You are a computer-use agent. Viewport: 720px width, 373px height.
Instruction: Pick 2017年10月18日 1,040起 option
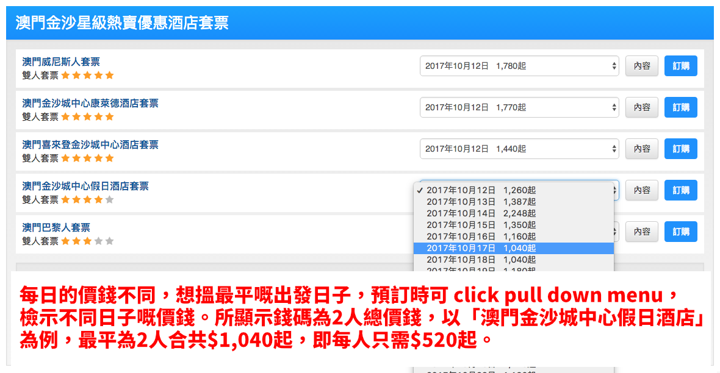(x=514, y=260)
